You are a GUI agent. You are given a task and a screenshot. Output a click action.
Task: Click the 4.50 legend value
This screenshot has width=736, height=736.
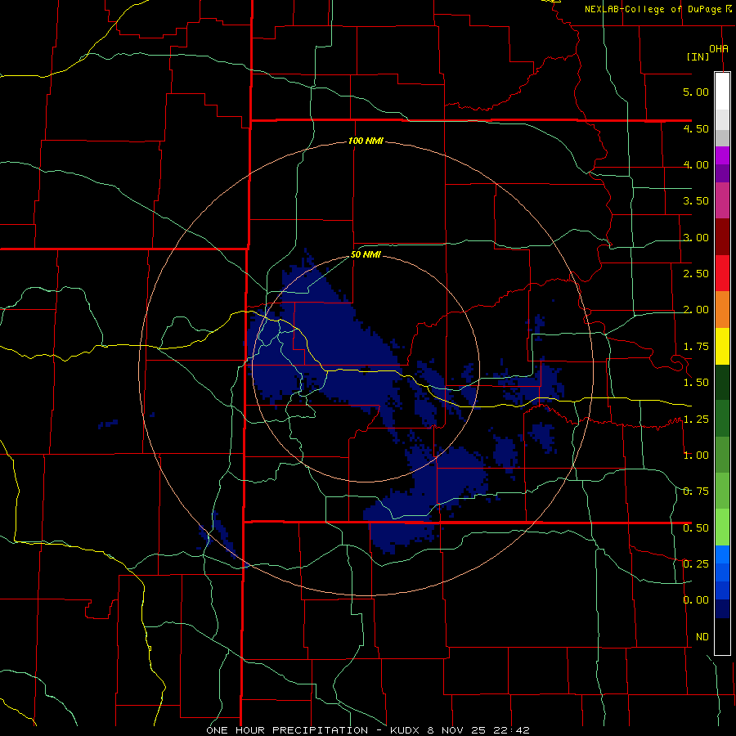point(696,128)
